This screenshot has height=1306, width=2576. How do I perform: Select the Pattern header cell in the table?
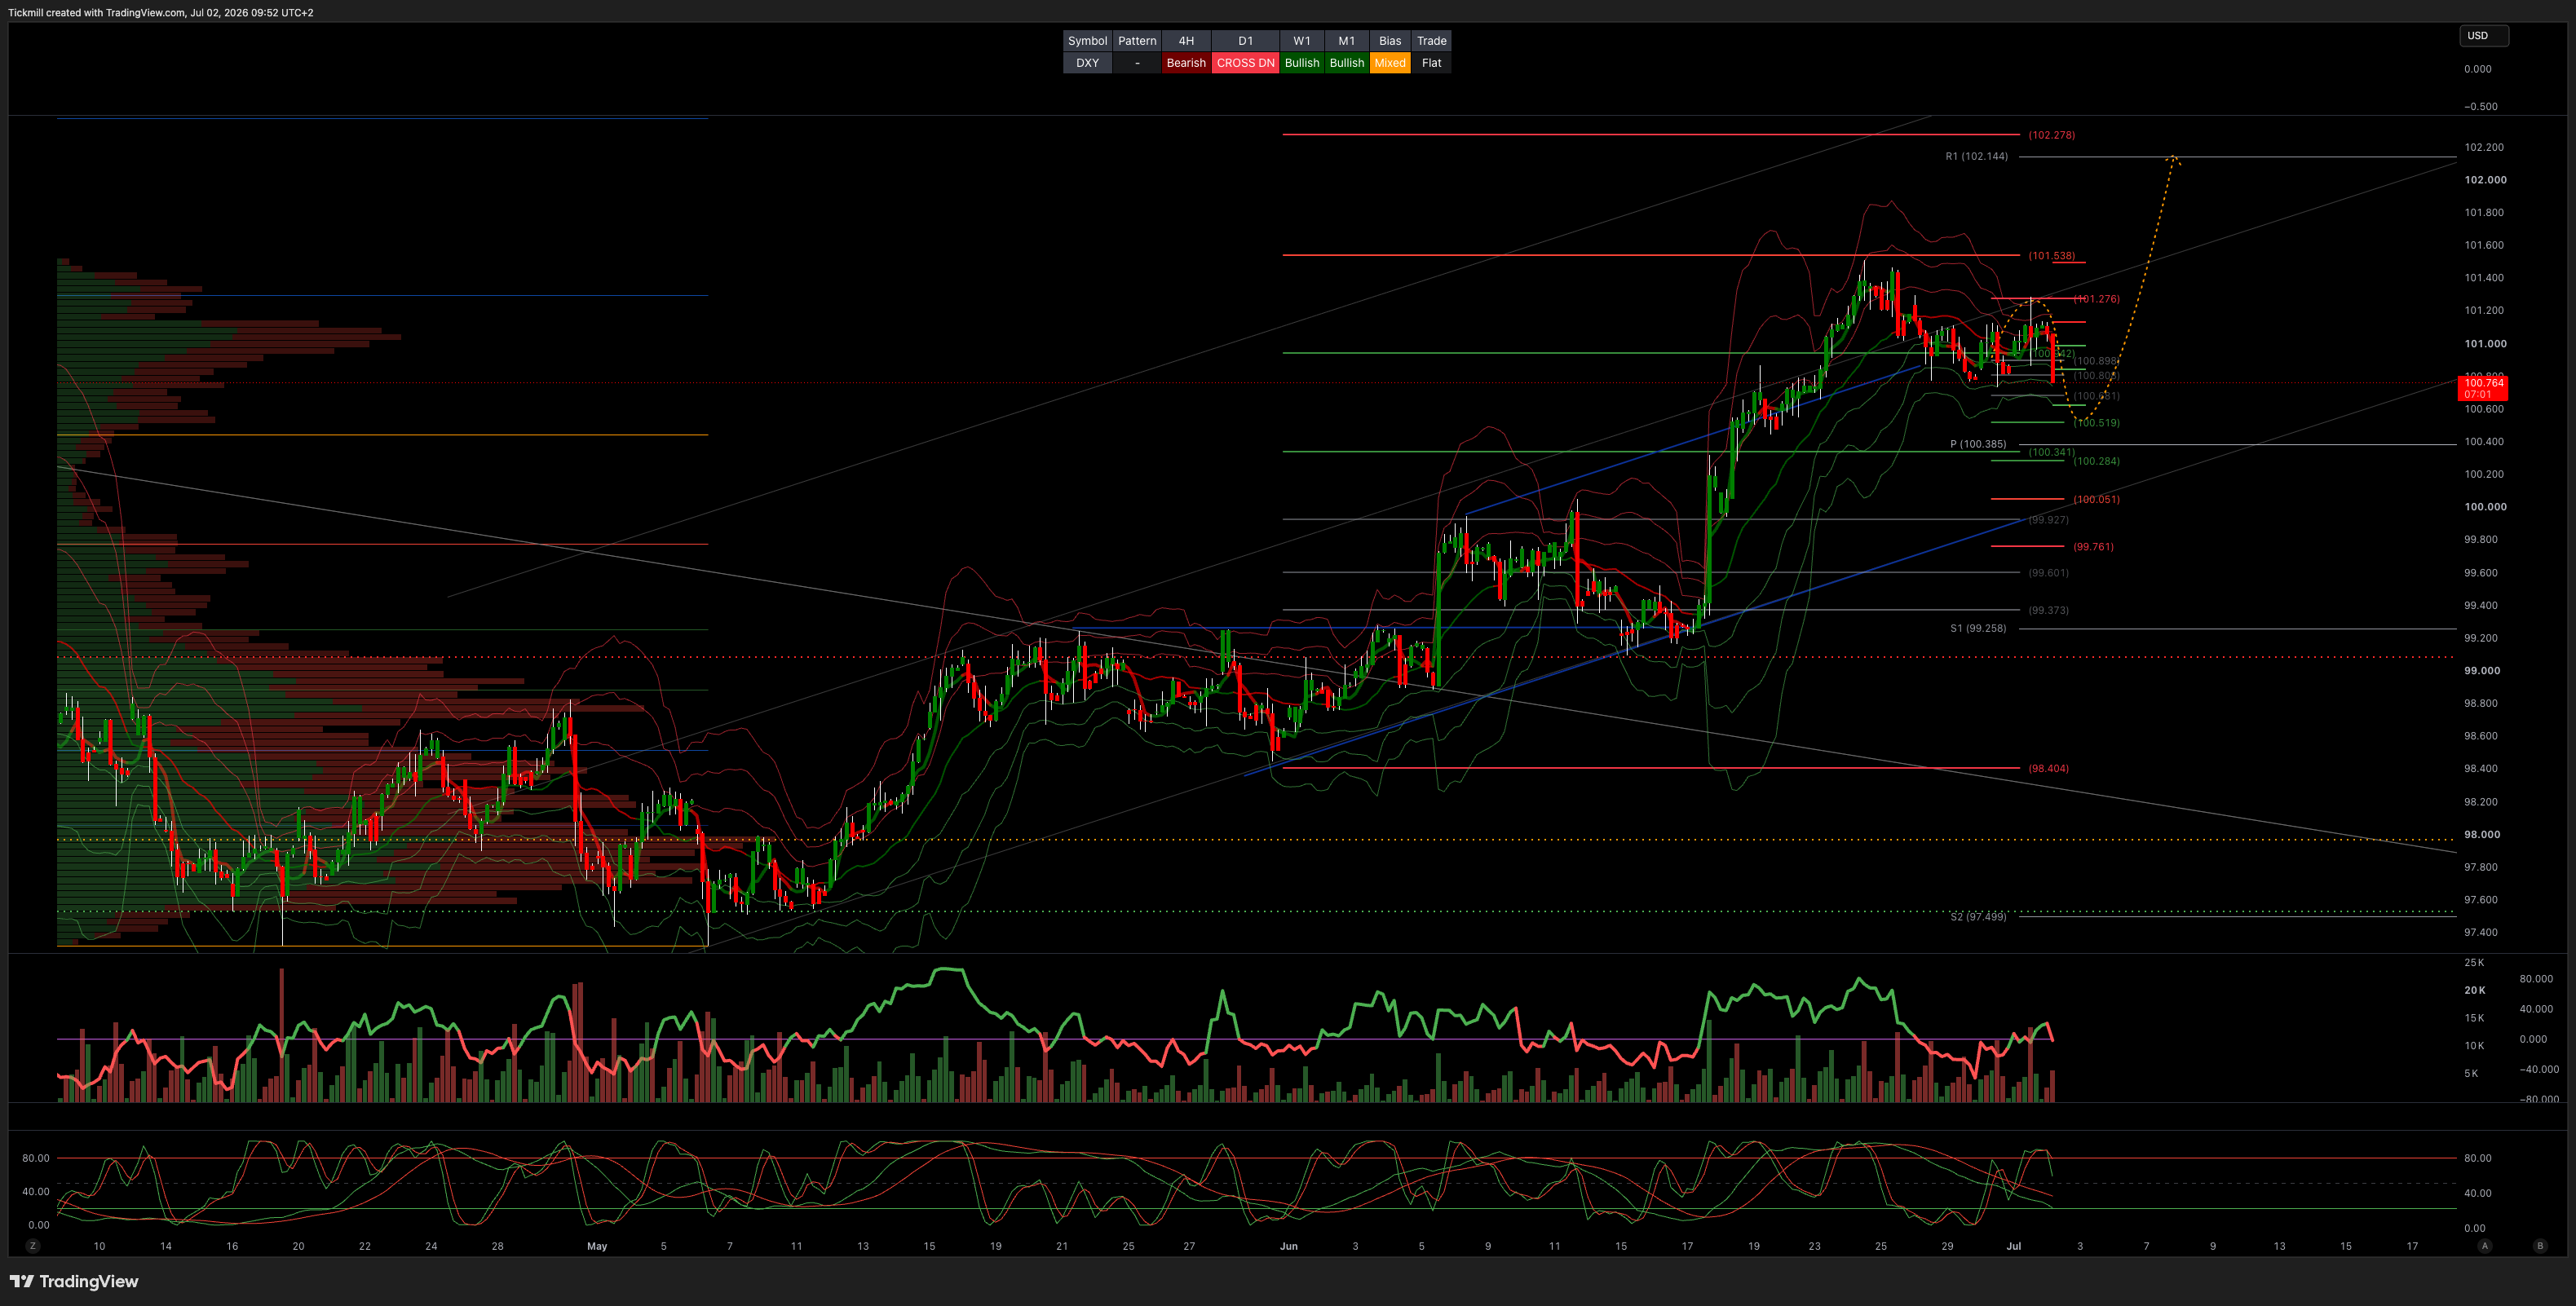click(x=1137, y=41)
